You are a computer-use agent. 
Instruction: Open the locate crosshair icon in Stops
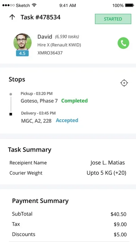click(124, 83)
